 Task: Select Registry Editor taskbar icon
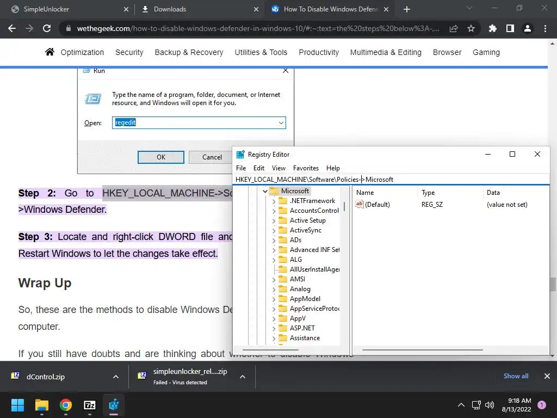114,405
